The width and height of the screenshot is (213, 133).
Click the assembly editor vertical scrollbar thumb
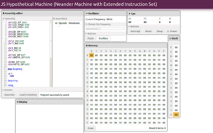click(x=51, y=41)
